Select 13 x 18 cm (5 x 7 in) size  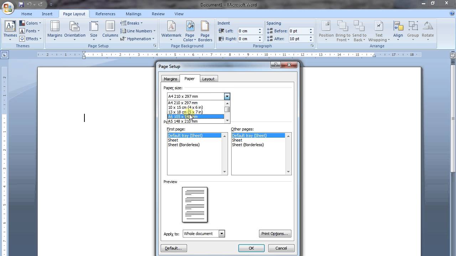[196, 112]
